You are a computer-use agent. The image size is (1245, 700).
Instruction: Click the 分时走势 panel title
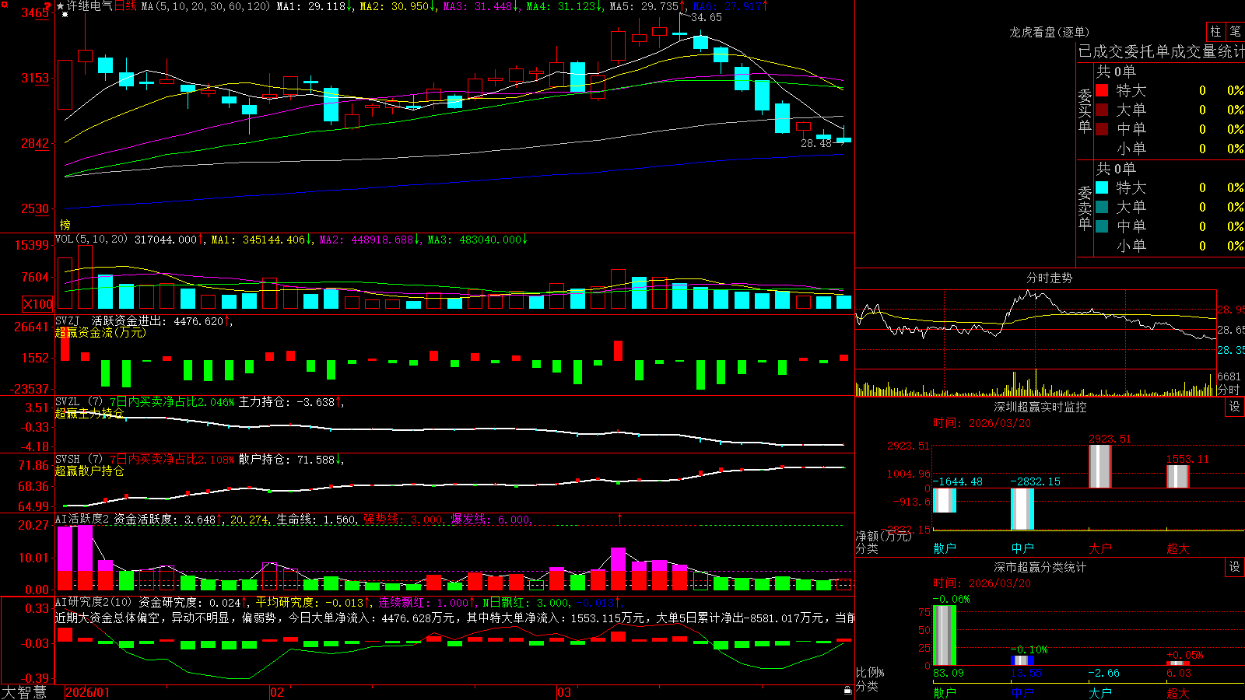[1049, 278]
